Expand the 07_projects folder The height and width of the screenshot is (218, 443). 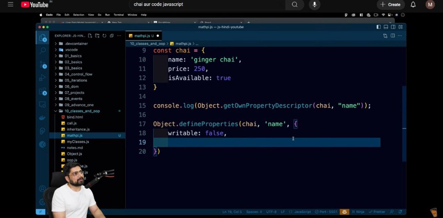tap(87, 93)
